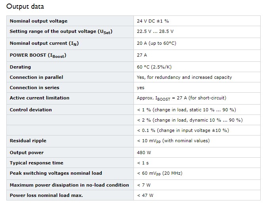This screenshot has height=208, width=267.
Task: Click the 24 V DC ±1 % value
Action: 153,21
